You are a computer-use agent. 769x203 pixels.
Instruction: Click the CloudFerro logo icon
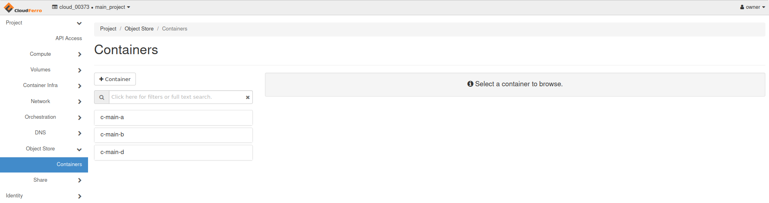point(9,8)
